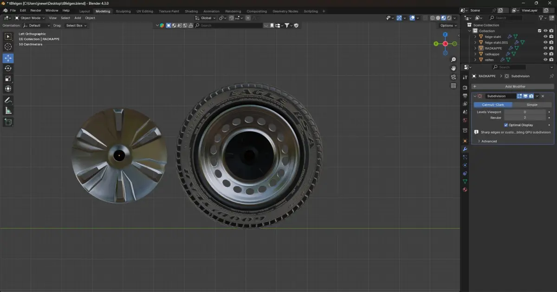Switch to wireframe viewport shading
This screenshot has width=557, height=292.
point(433,18)
